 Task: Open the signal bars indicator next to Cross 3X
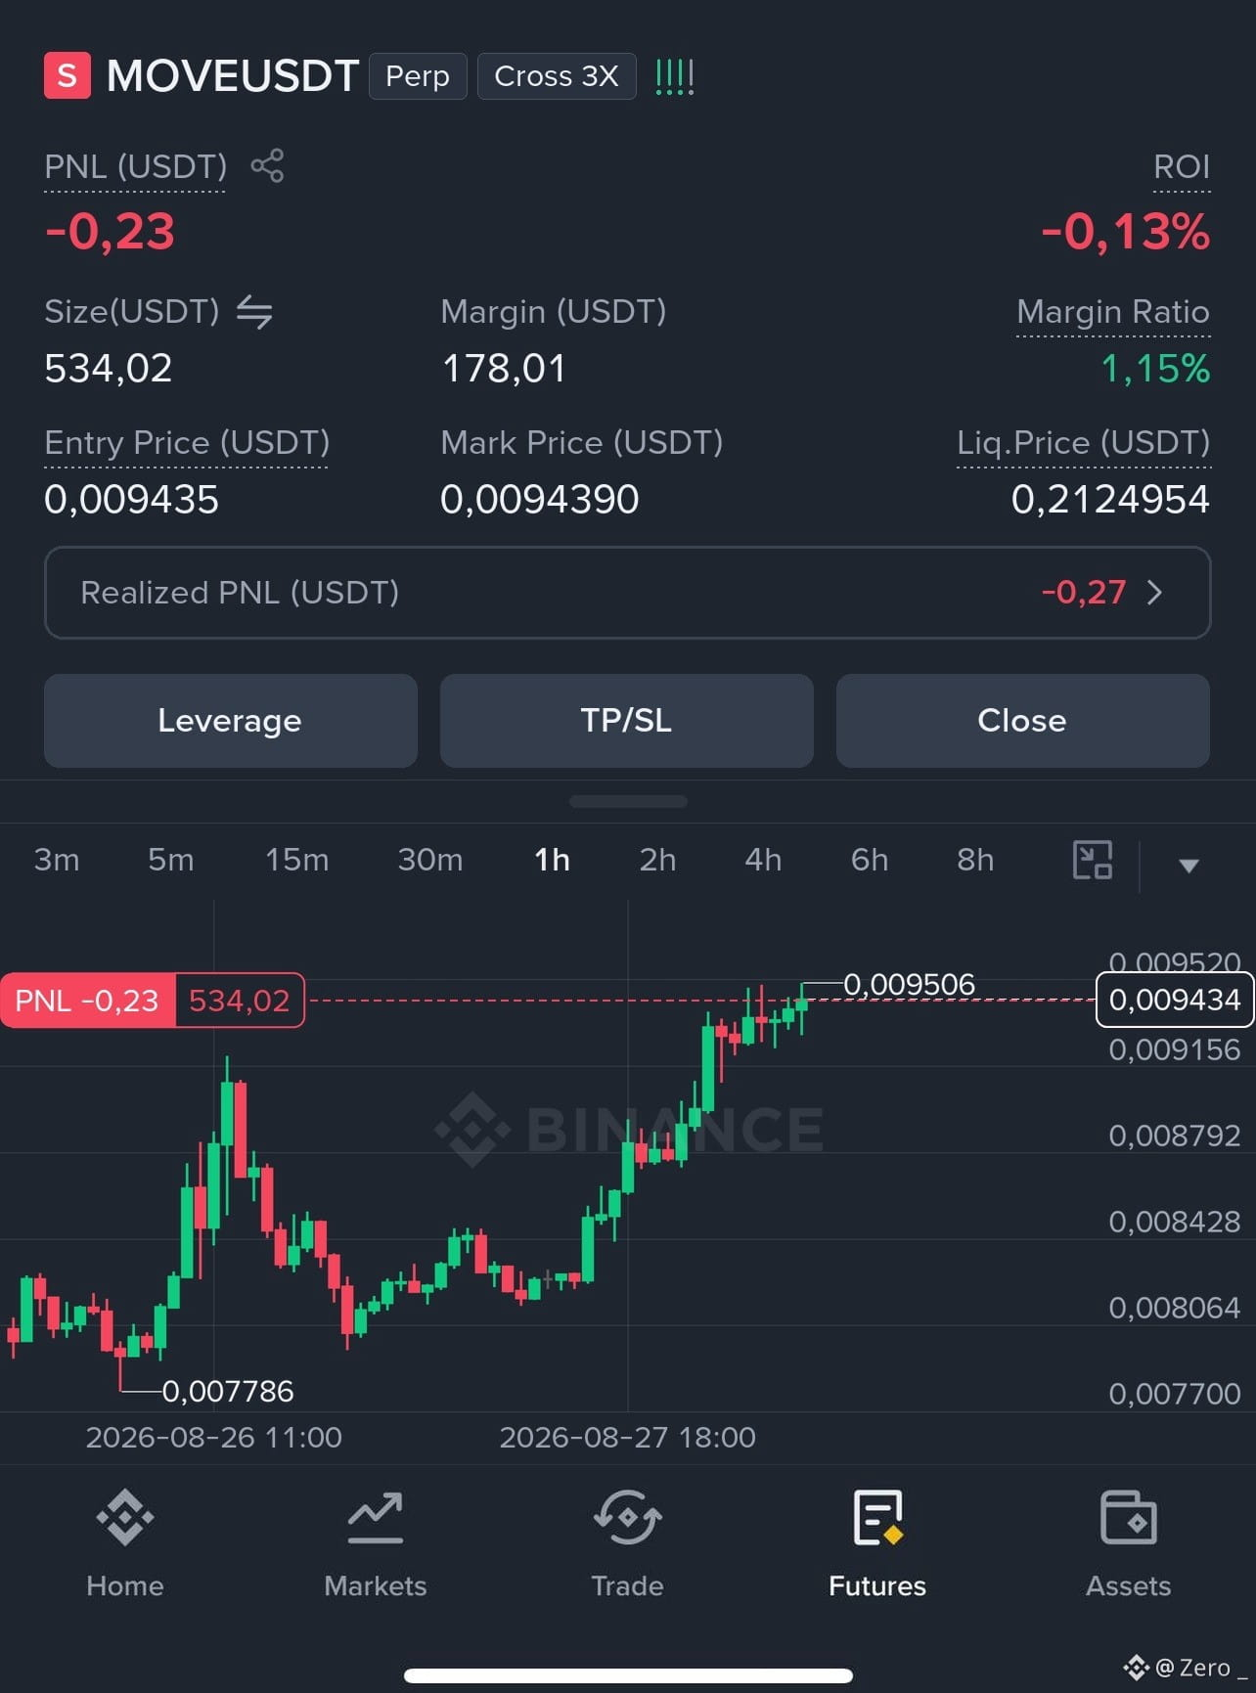click(x=674, y=76)
